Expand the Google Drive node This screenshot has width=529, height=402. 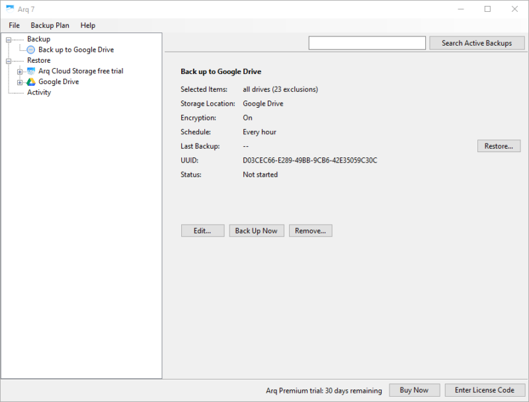point(19,81)
